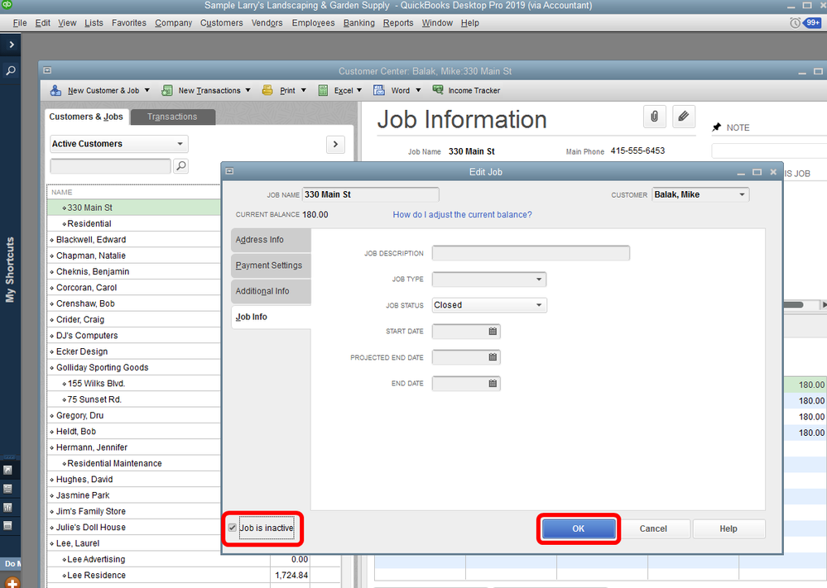Select the 330 Main St job row
The image size is (827, 588).
point(133,208)
